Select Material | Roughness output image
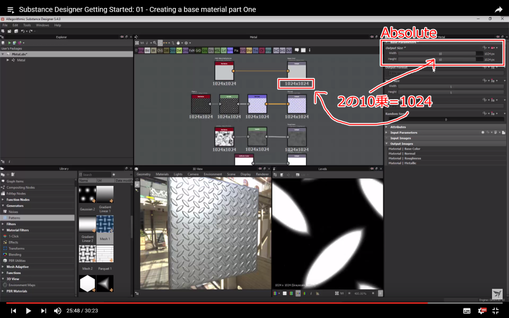 [x=405, y=158]
